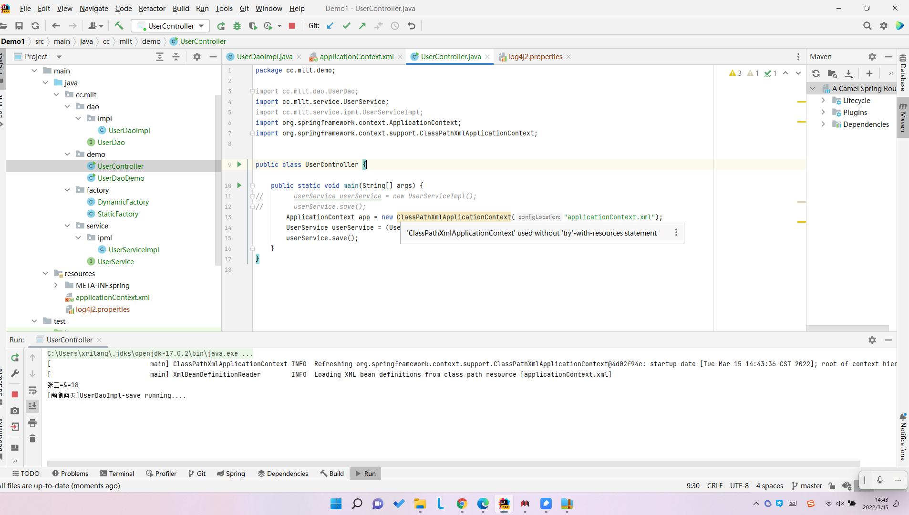Image resolution: width=909 pixels, height=515 pixels.
Task: Open the Build menu
Action: (x=181, y=8)
